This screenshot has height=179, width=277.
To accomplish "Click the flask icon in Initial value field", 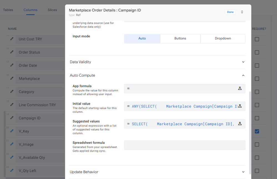I will [240, 106].
